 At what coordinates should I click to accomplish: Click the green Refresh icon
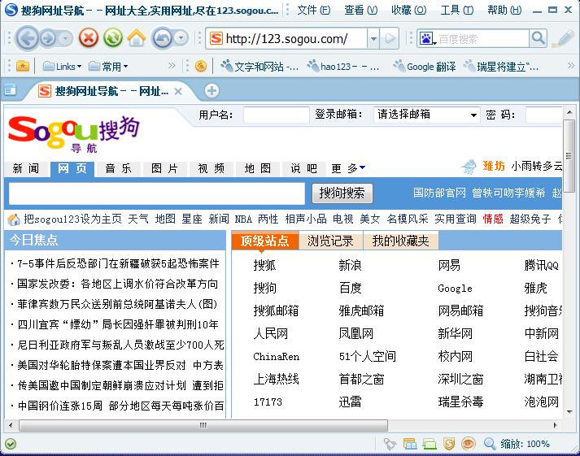113,38
